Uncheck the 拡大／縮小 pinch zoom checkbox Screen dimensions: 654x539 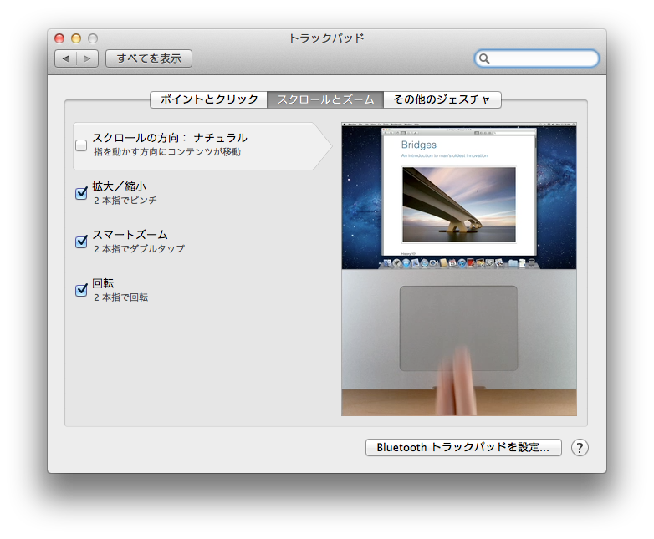81,193
